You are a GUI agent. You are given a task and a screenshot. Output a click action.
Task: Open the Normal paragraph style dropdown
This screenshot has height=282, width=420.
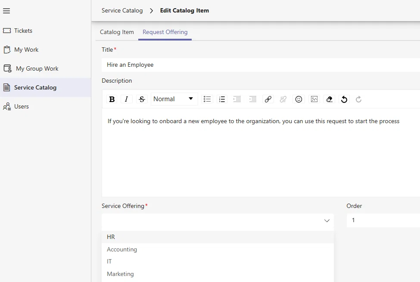pos(174,99)
